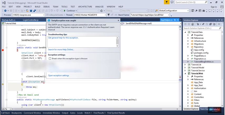This screenshot has width=225, height=115.
Task: Expand the Tutorial.Service project node
Action: click(x=185, y=71)
